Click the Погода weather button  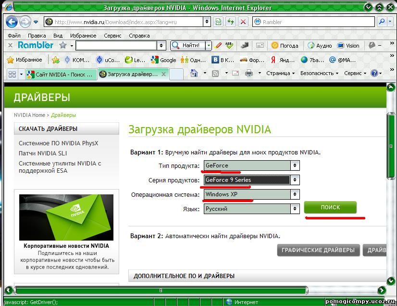tap(285, 46)
